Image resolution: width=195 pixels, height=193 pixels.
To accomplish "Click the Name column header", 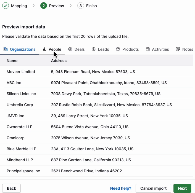I will click(12, 61).
